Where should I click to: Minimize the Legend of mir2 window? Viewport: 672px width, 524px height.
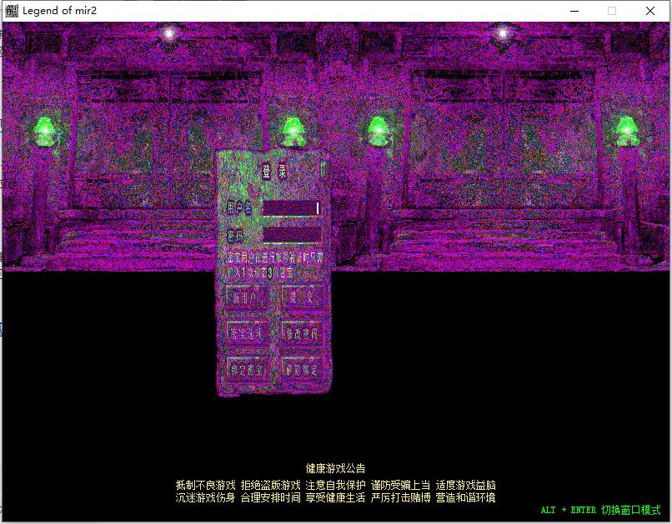click(574, 11)
